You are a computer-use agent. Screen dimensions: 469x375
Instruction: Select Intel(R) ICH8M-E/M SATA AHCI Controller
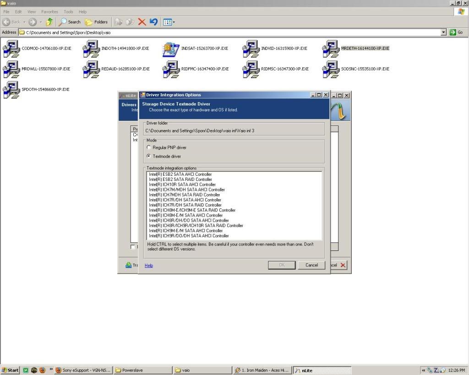186,215
